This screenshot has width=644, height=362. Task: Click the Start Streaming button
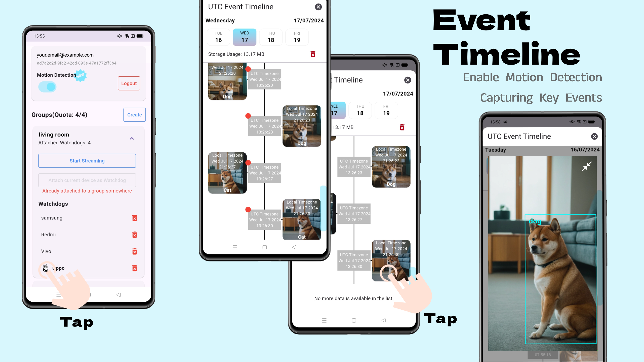[87, 160]
